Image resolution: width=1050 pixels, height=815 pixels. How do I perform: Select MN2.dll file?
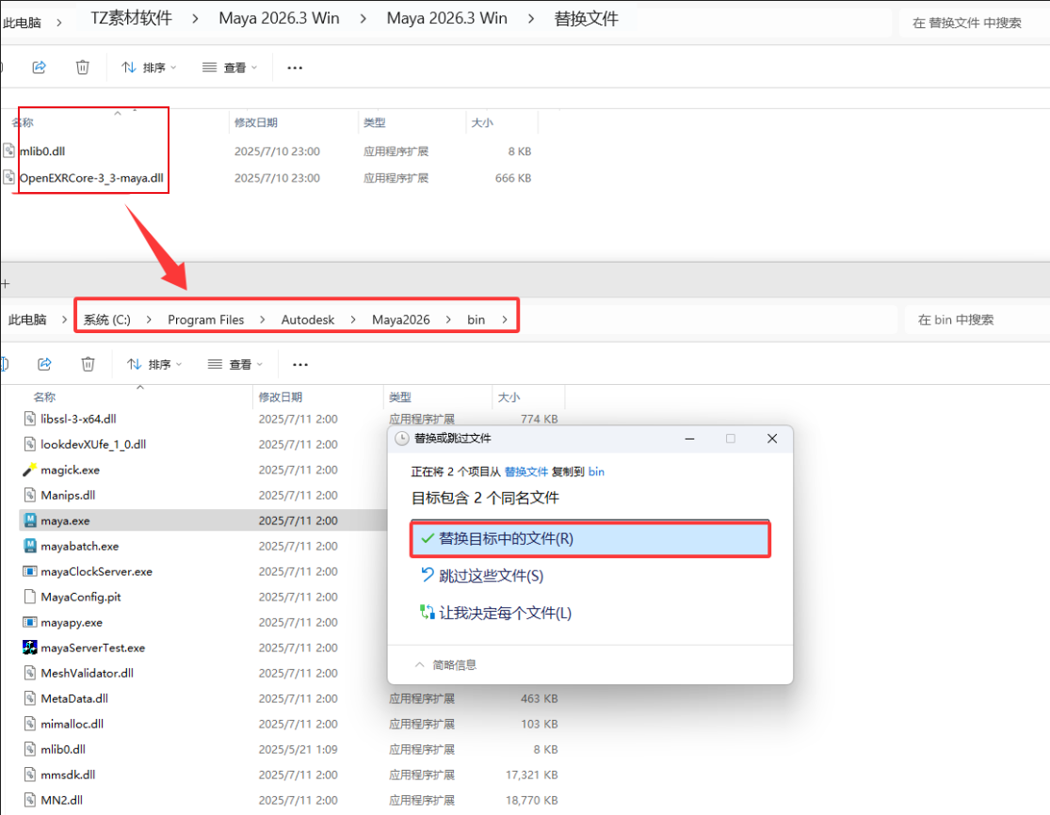coord(61,800)
